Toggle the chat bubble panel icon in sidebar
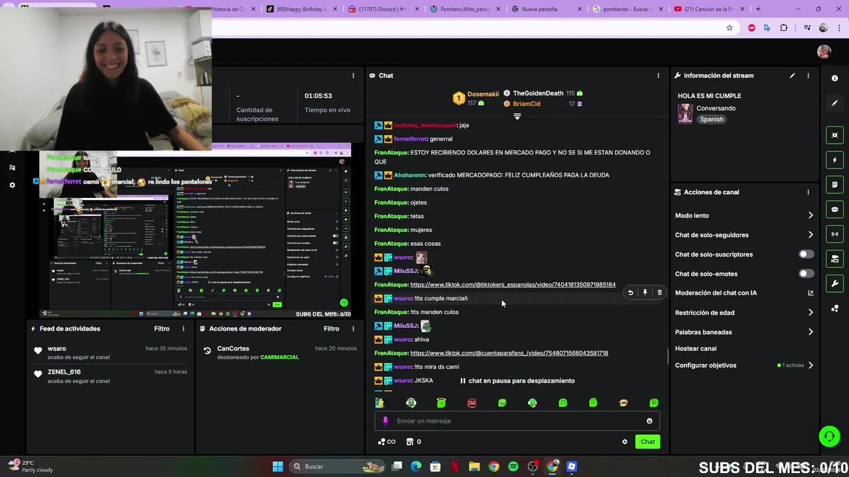 pyautogui.click(x=834, y=209)
